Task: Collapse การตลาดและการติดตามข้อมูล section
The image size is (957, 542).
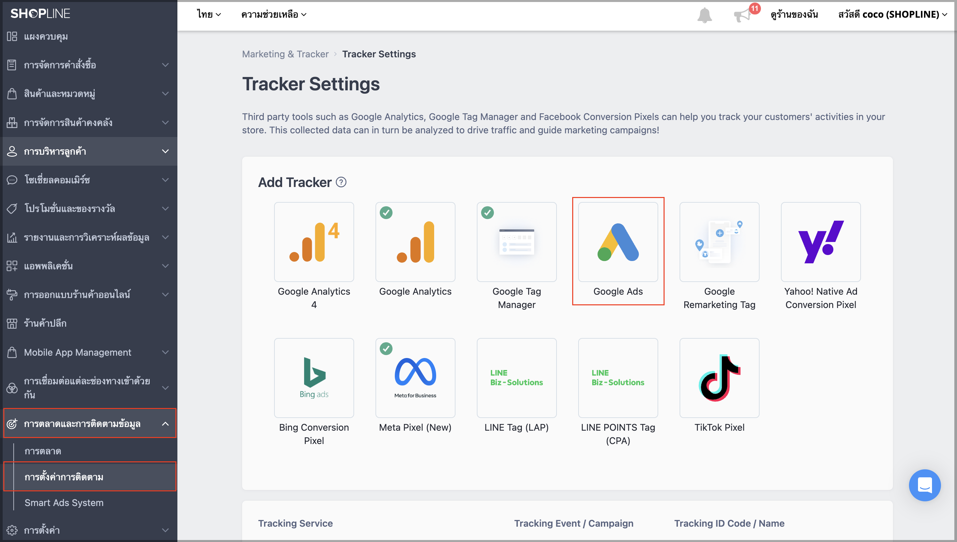Action: coord(90,423)
